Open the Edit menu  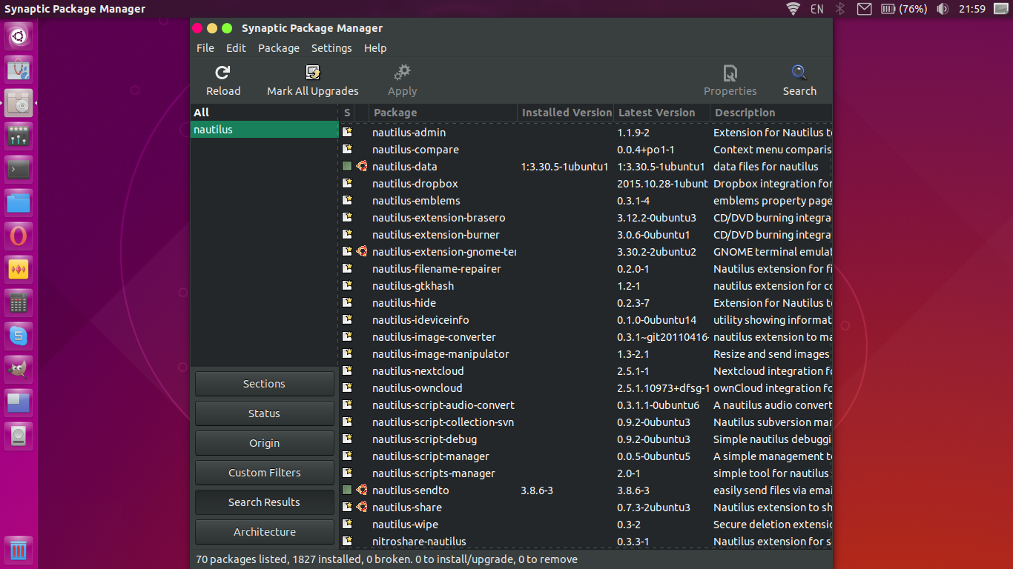click(x=236, y=48)
